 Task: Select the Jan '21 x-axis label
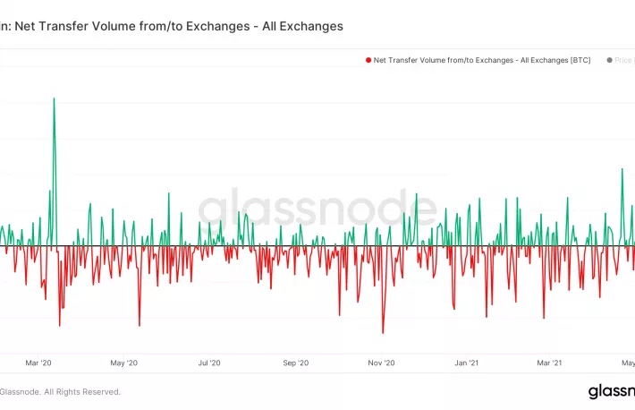pos(467,363)
